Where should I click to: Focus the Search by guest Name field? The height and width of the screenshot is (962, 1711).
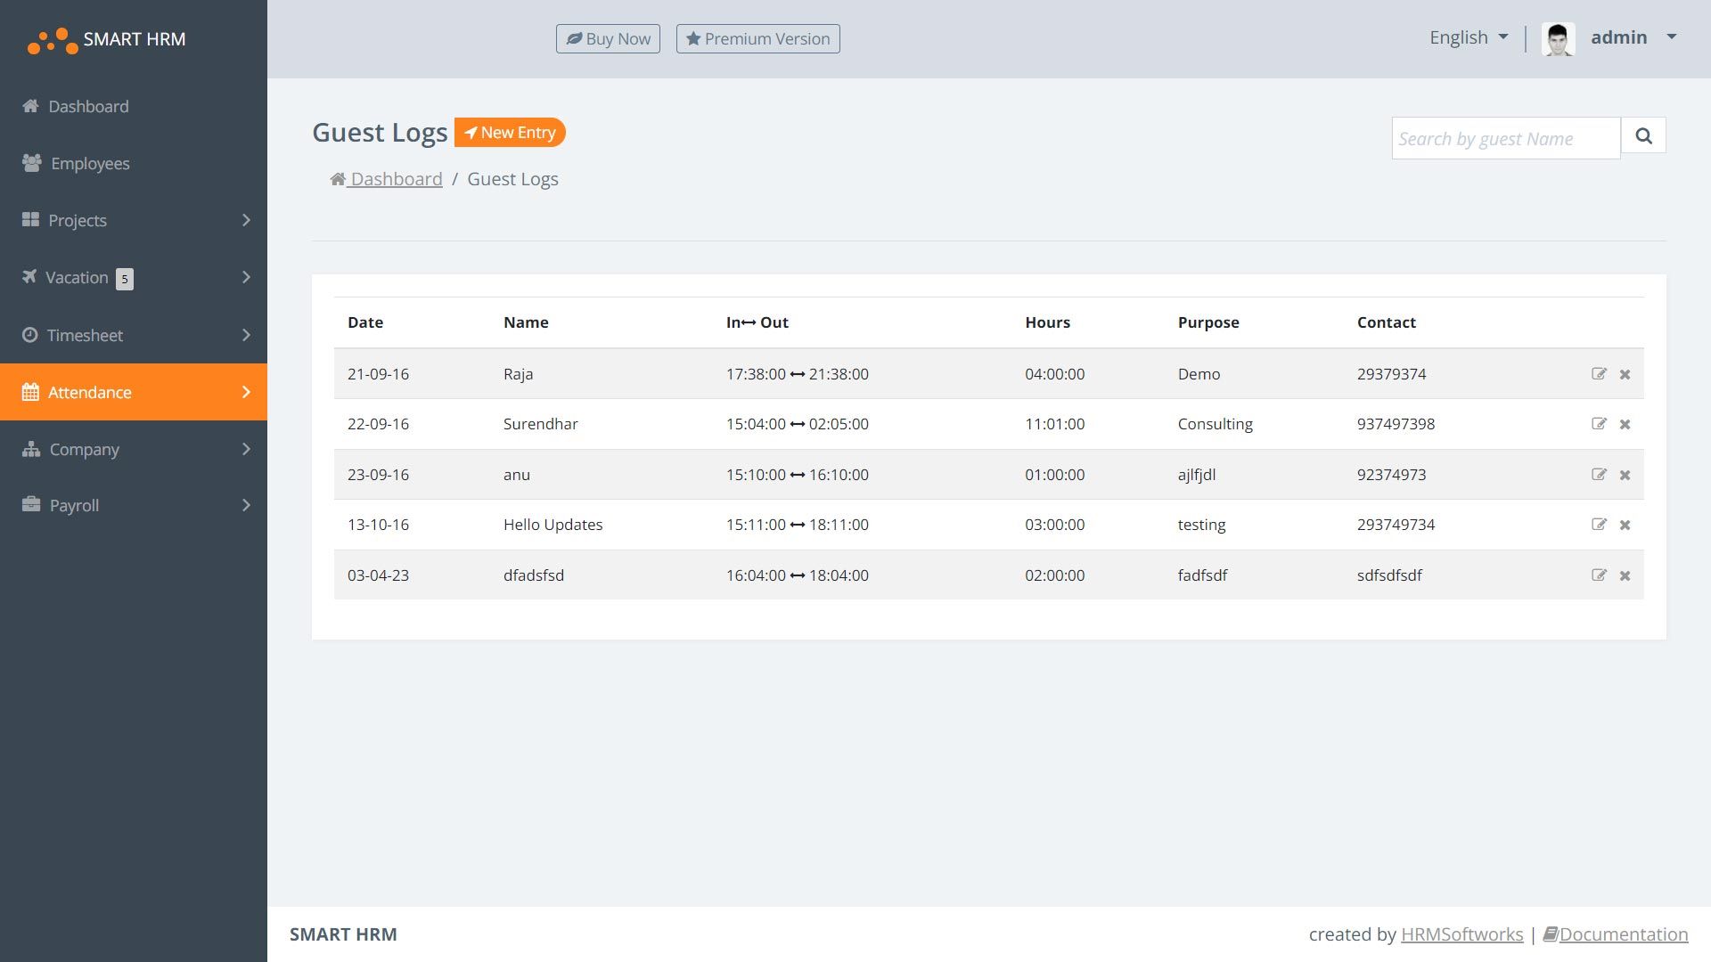1505,139
